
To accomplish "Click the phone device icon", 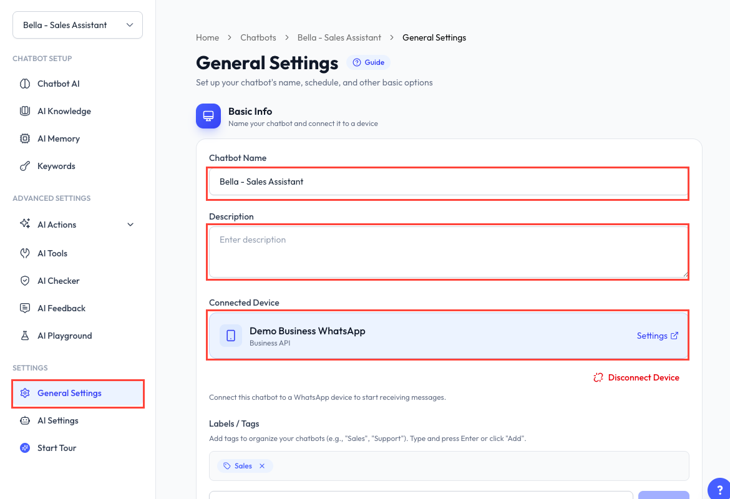I will (x=230, y=336).
